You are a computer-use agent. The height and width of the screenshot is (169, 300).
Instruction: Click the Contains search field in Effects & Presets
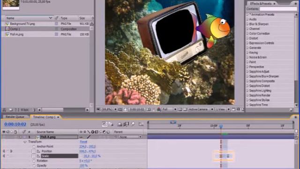(x=278, y=9)
